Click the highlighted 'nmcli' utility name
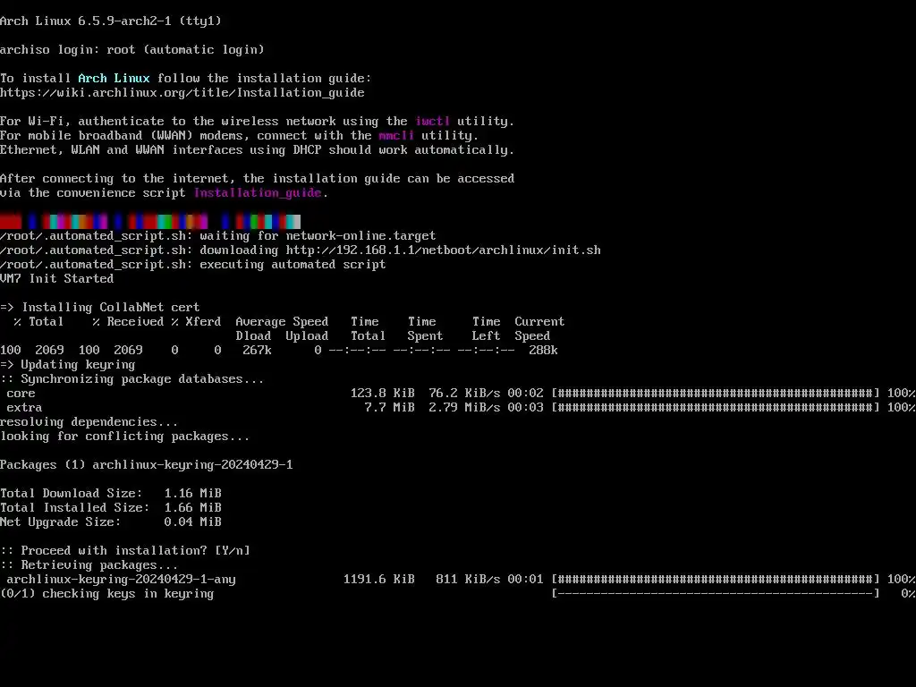This screenshot has height=687, width=916. (396, 136)
